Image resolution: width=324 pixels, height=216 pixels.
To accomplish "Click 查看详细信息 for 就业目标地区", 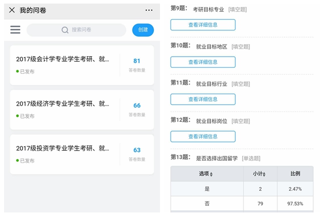I will point(202,62).
